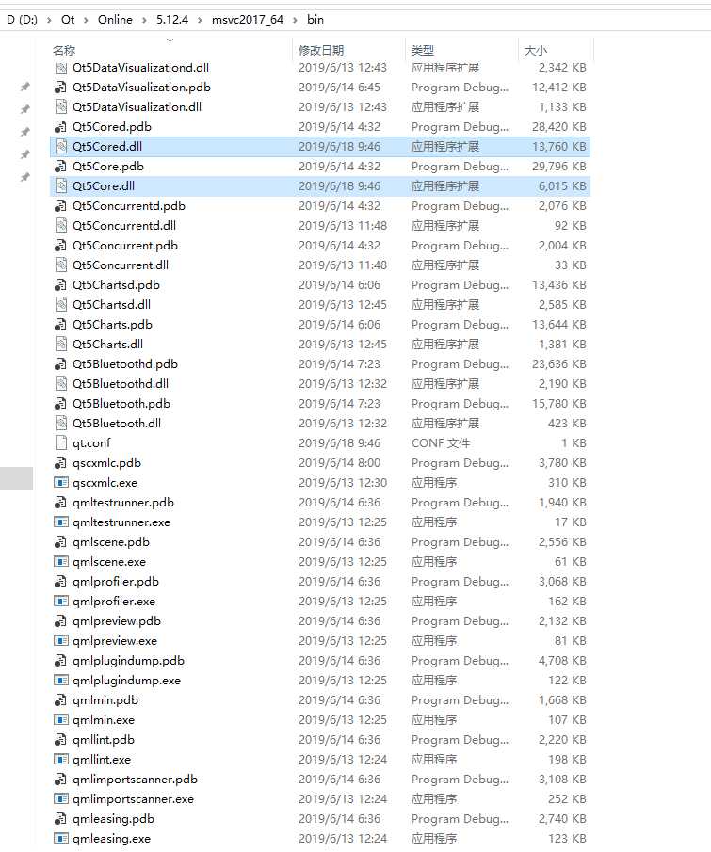The width and height of the screenshot is (711, 852).
Task: Sort files by 大小 column header
Action: pyautogui.click(x=536, y=51)
